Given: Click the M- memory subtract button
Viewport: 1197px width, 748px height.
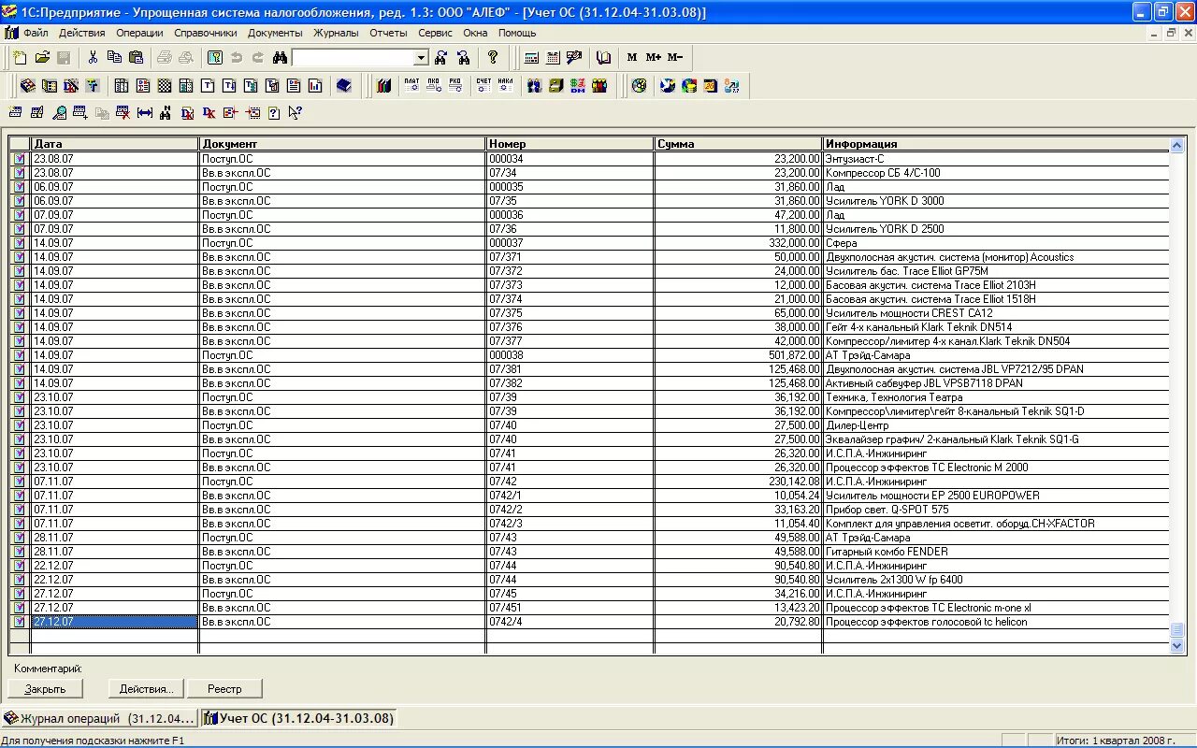Looking at the screenshot, I should (x=674, y=57).
